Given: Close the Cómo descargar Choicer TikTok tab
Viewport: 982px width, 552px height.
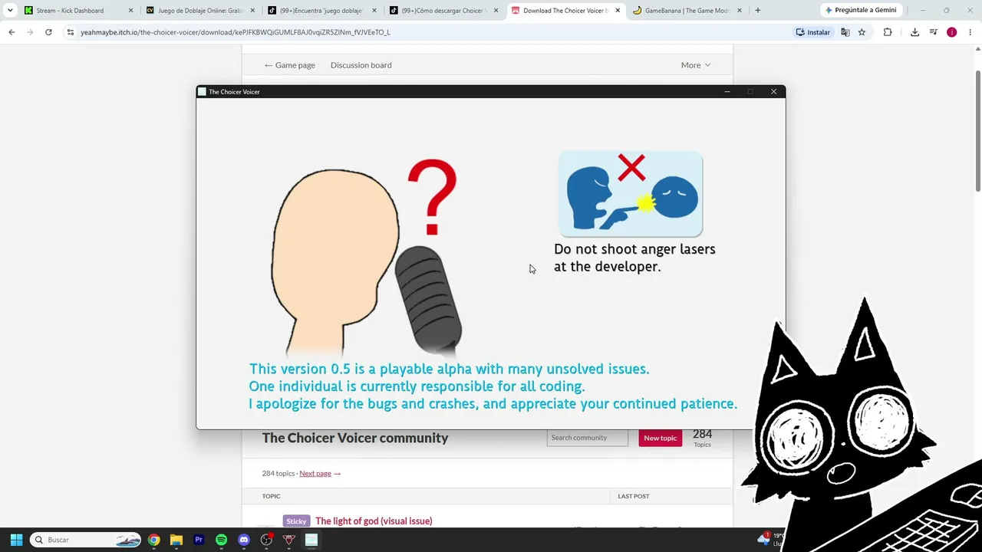Looking at the screenshot, I should click(496, 11).
